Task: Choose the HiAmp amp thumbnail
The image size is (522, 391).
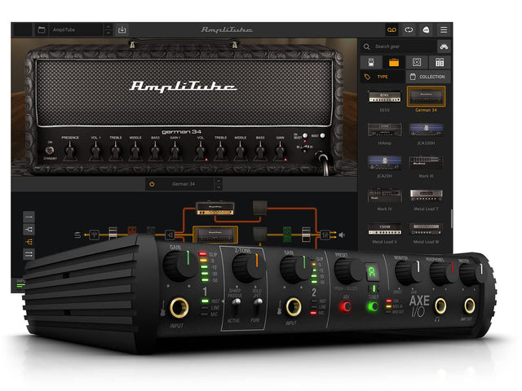Action: point(384,130)
